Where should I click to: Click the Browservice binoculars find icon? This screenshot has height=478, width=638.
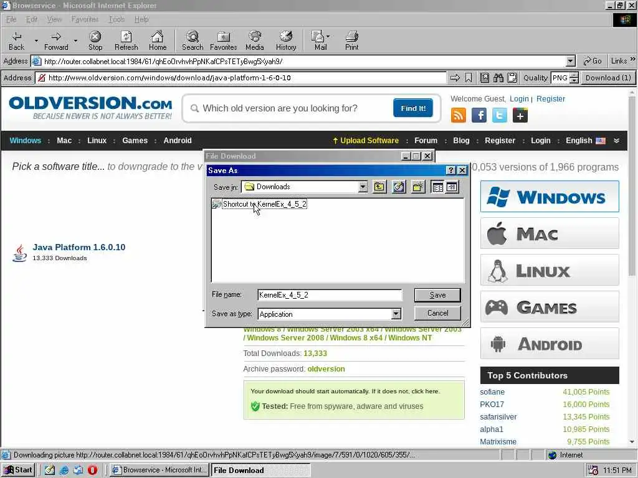click(498, 78)
